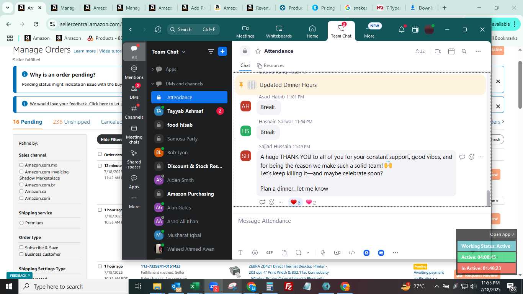The height and width of the screenshot is (294, 523).
Task: Open More in the left sidebar
Action: pyautogui.click(x=134, y=202)
